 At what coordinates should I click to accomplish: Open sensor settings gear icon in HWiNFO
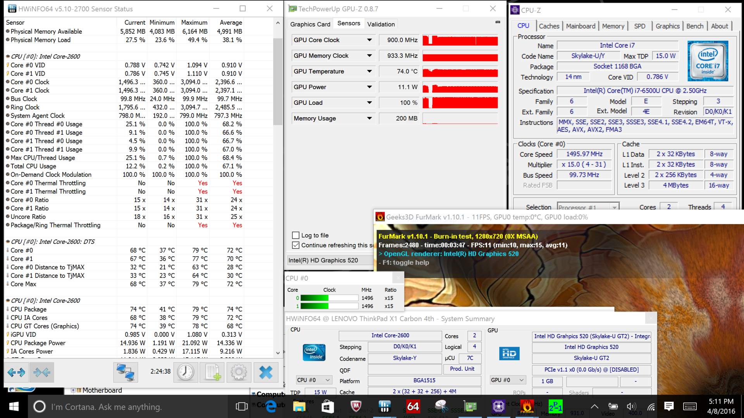click(x=239, y=372)
